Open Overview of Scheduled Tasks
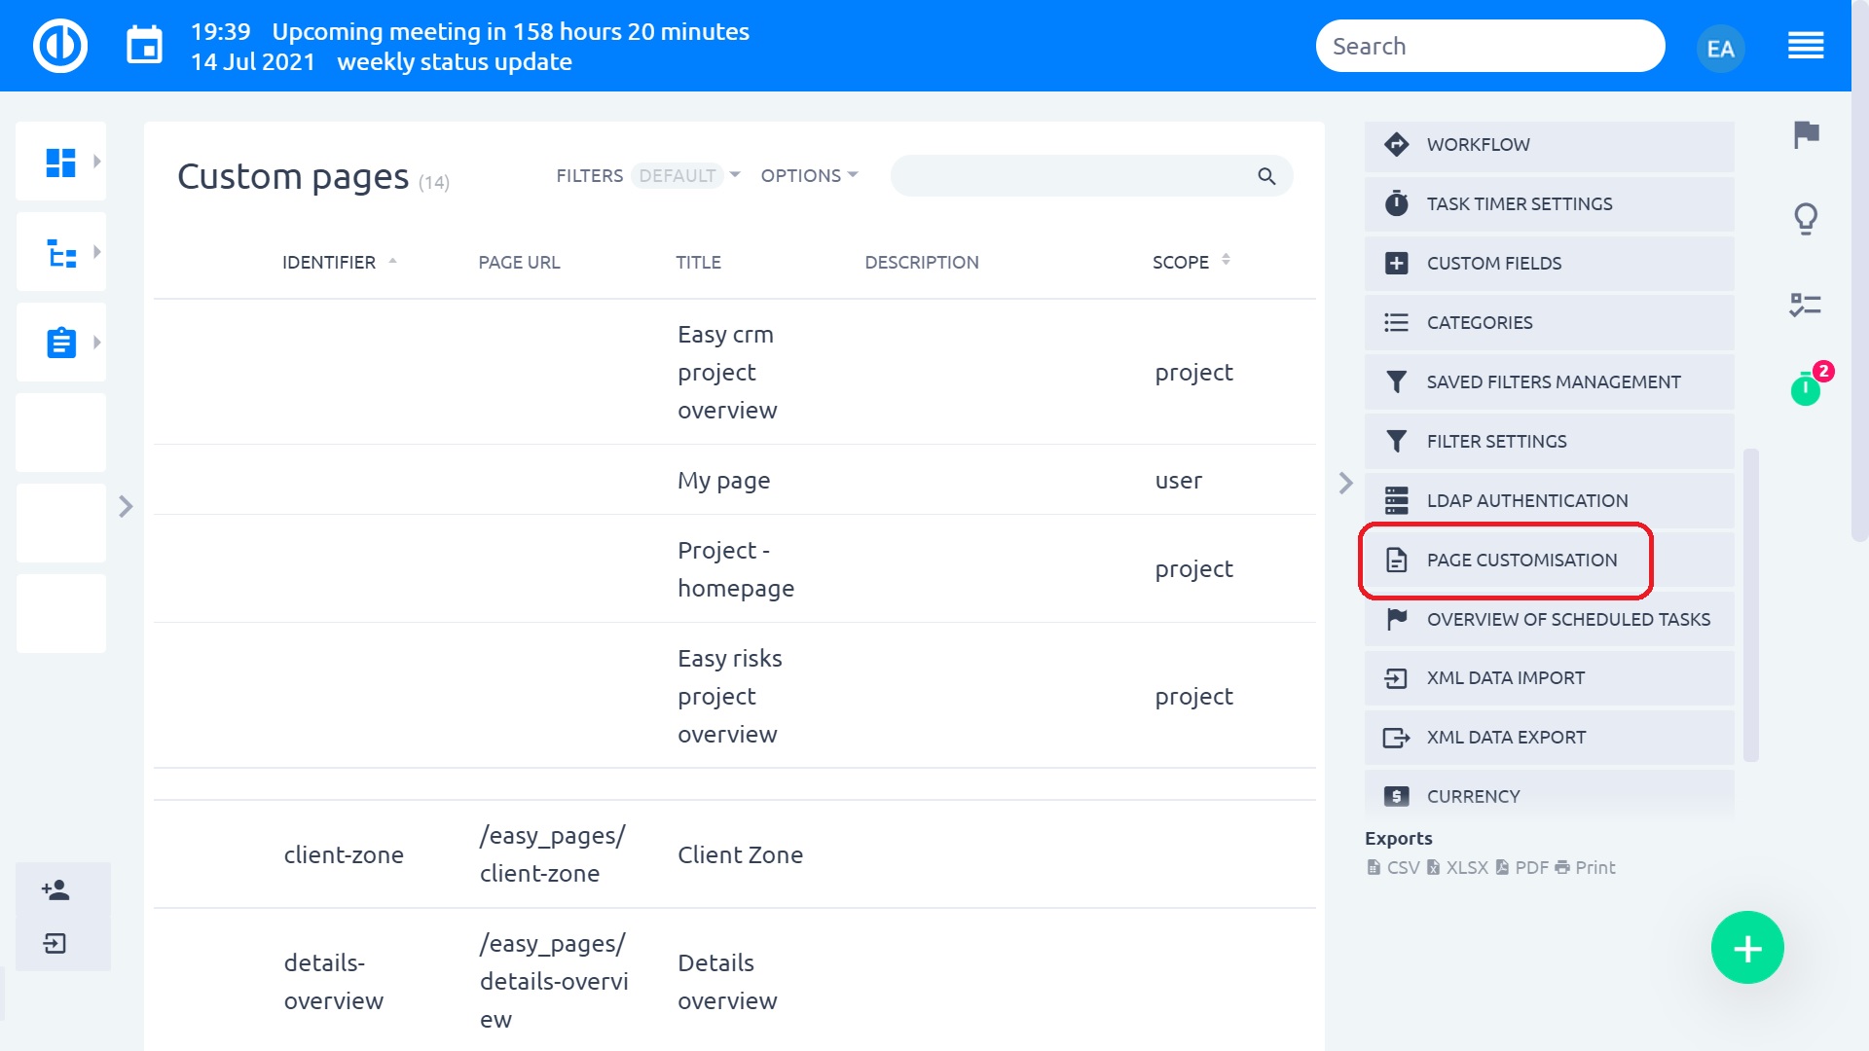Viewport: 1869px width, 1051px height. 1549,620
